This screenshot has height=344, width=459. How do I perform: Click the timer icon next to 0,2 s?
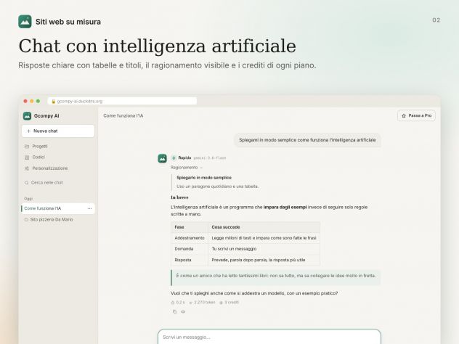[x=173, y=303]
